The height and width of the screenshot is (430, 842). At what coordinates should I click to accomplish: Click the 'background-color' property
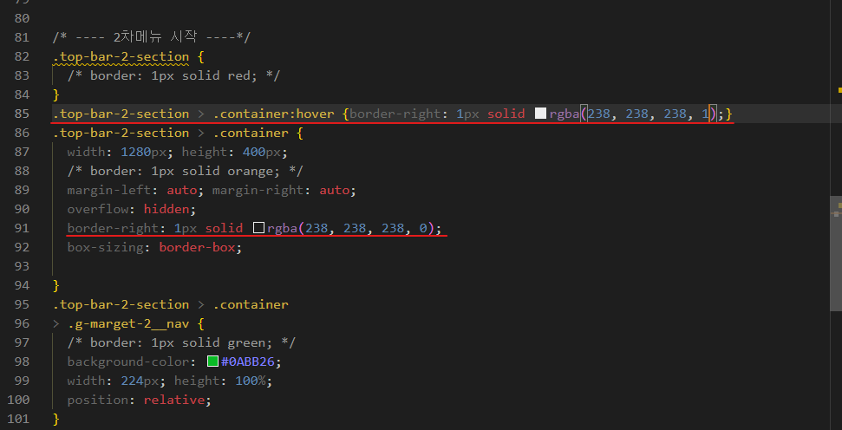128,362
